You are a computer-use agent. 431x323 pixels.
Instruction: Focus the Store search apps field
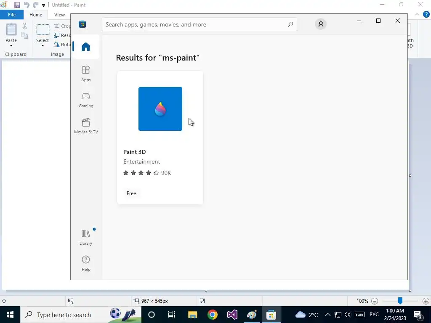[x=199, y=24]
